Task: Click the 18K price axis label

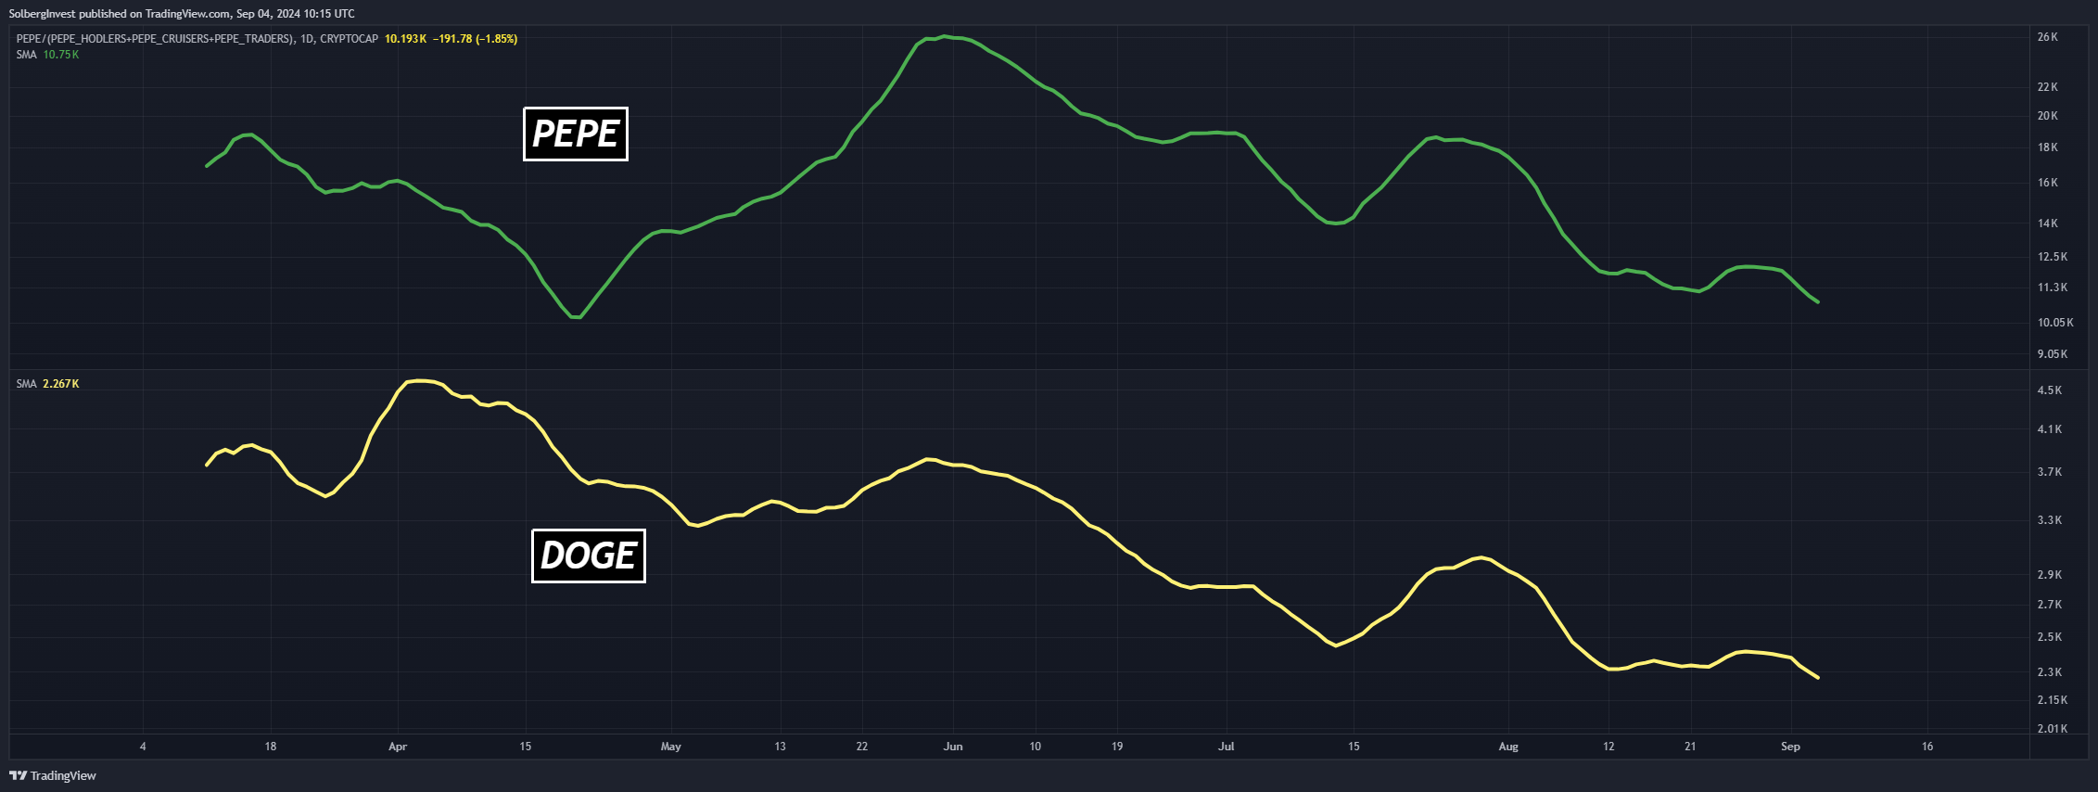Action: 2048,147
